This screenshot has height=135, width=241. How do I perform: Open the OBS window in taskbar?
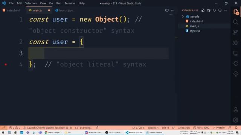click(114, 132)
